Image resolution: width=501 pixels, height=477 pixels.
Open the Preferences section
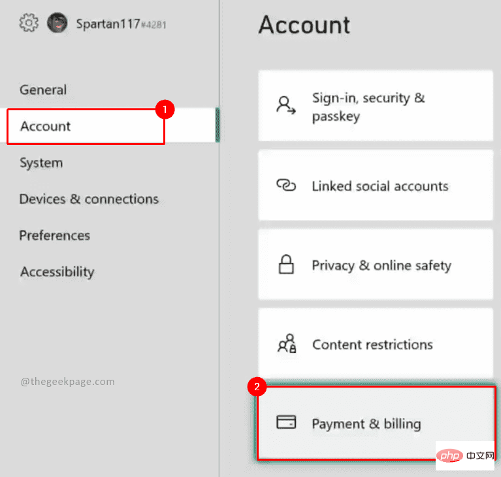tap(55, 236)
